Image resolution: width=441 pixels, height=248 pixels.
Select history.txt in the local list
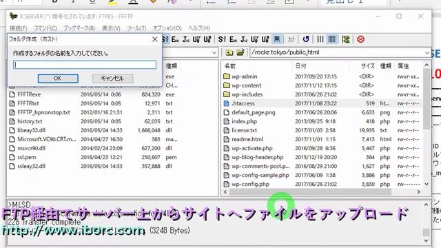click(x=30, y=121)
